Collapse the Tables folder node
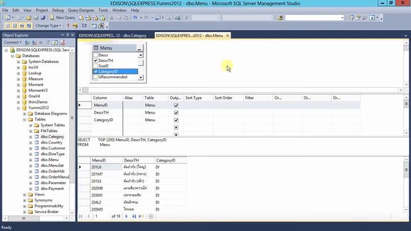Image resolution: width=411 pixels, height=231 pixels. coord(24,119)
